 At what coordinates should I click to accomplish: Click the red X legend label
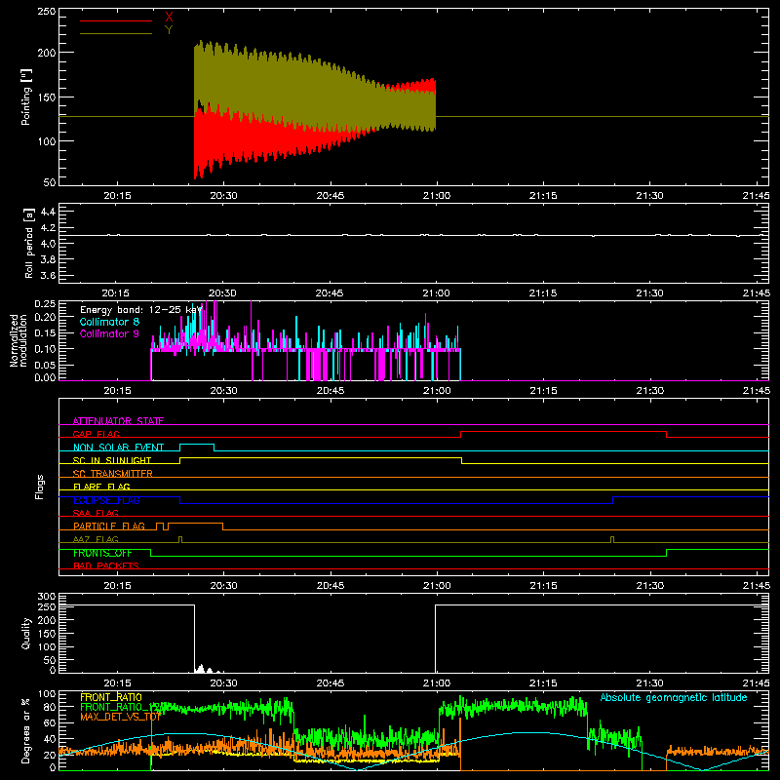coord(169,18)
